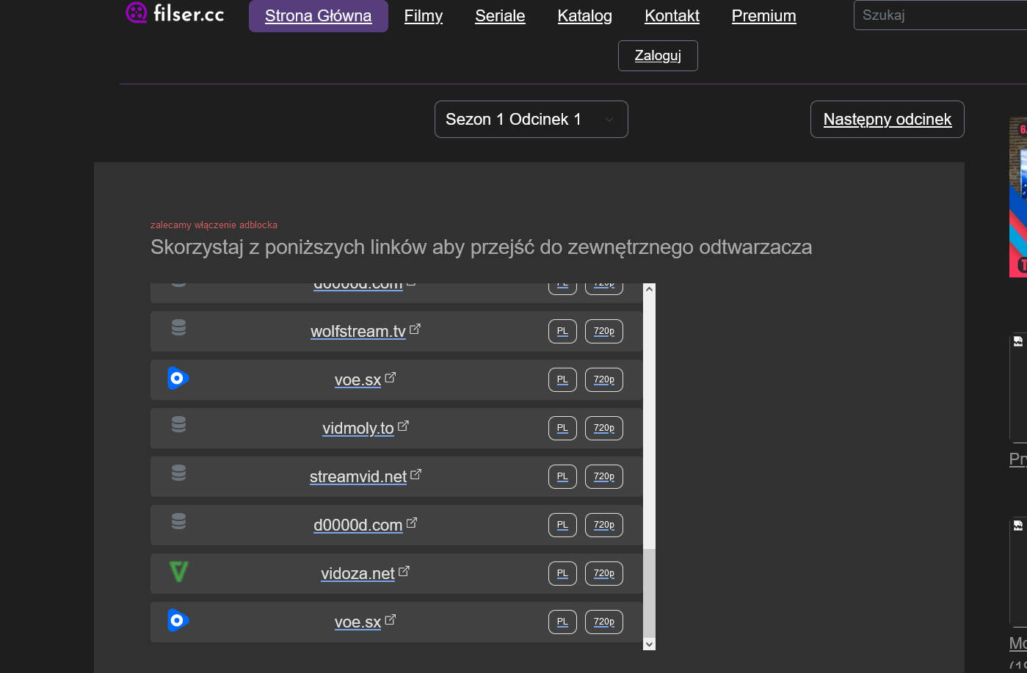This screenshot has height=673, width=1027.
Task: Click the scroll-down arrow of the links list
Action: tap(649, 644)
